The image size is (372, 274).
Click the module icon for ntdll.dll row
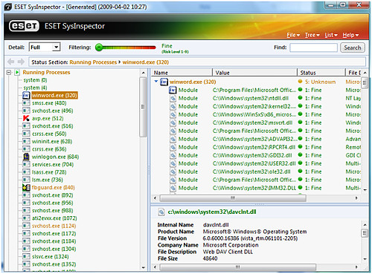click(x=173, y=98)
